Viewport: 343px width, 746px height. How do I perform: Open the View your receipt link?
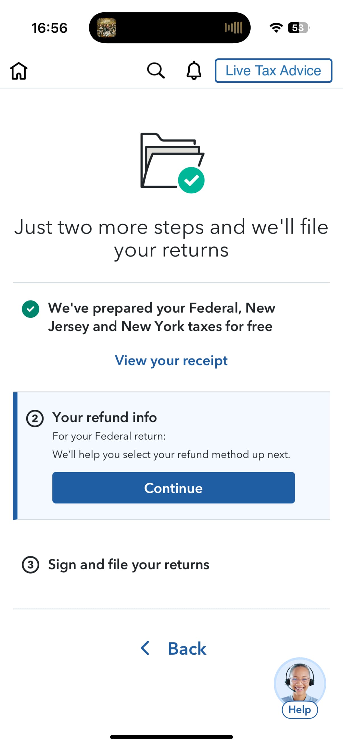[171, 360]
